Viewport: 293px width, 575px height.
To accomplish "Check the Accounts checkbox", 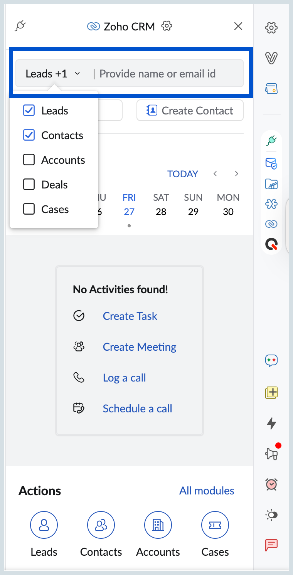I will 29,160.
